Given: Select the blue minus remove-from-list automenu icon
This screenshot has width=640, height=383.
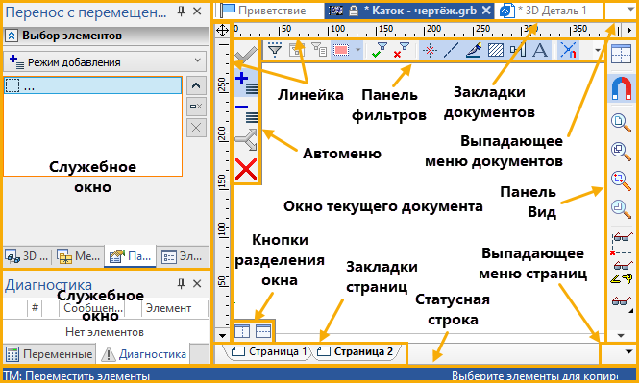Looking at the screenshot, I should (x=246, y=113).
